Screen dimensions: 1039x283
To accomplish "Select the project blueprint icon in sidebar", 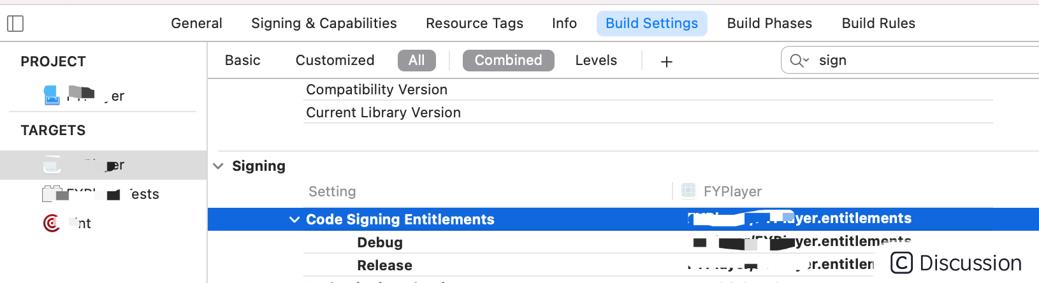I will tap(52, 96).
